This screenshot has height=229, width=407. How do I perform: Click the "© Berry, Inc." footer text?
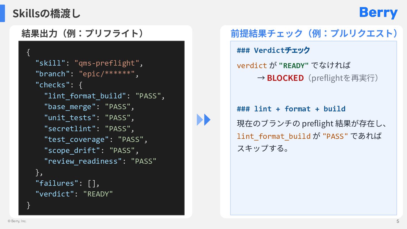point(17,221)
